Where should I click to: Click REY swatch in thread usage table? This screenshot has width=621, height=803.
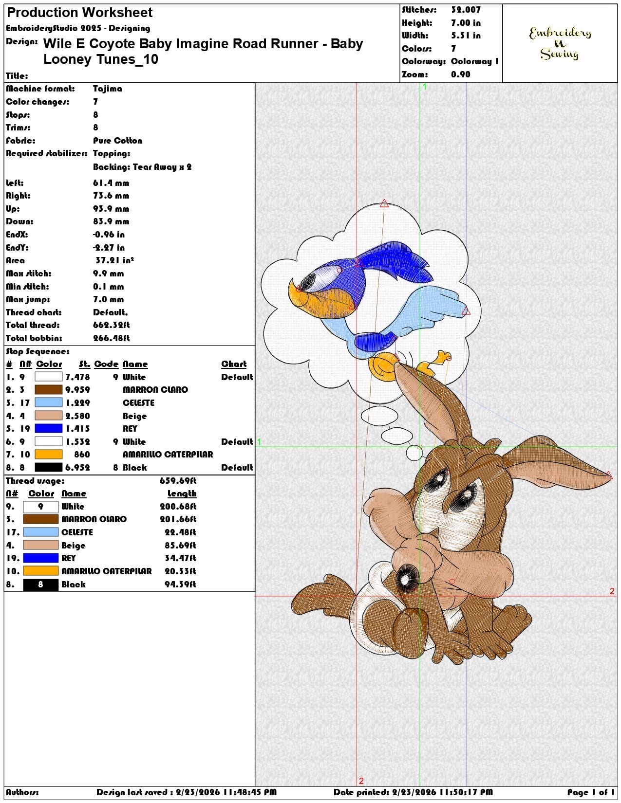coord(41,558)
